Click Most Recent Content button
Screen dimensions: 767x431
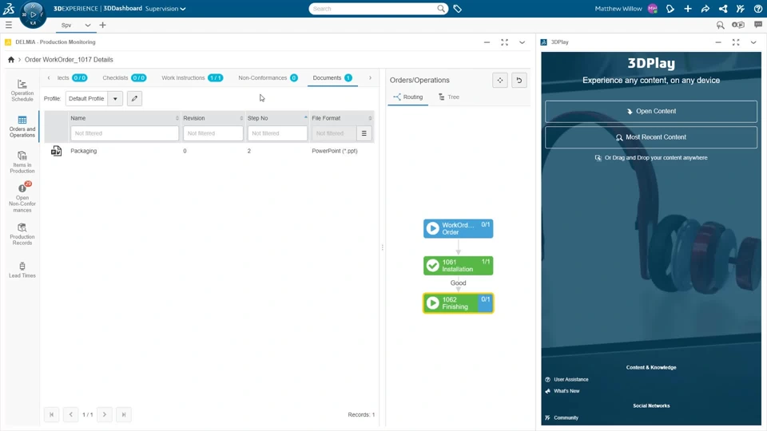pyautogui.click(x=651, y=137)
